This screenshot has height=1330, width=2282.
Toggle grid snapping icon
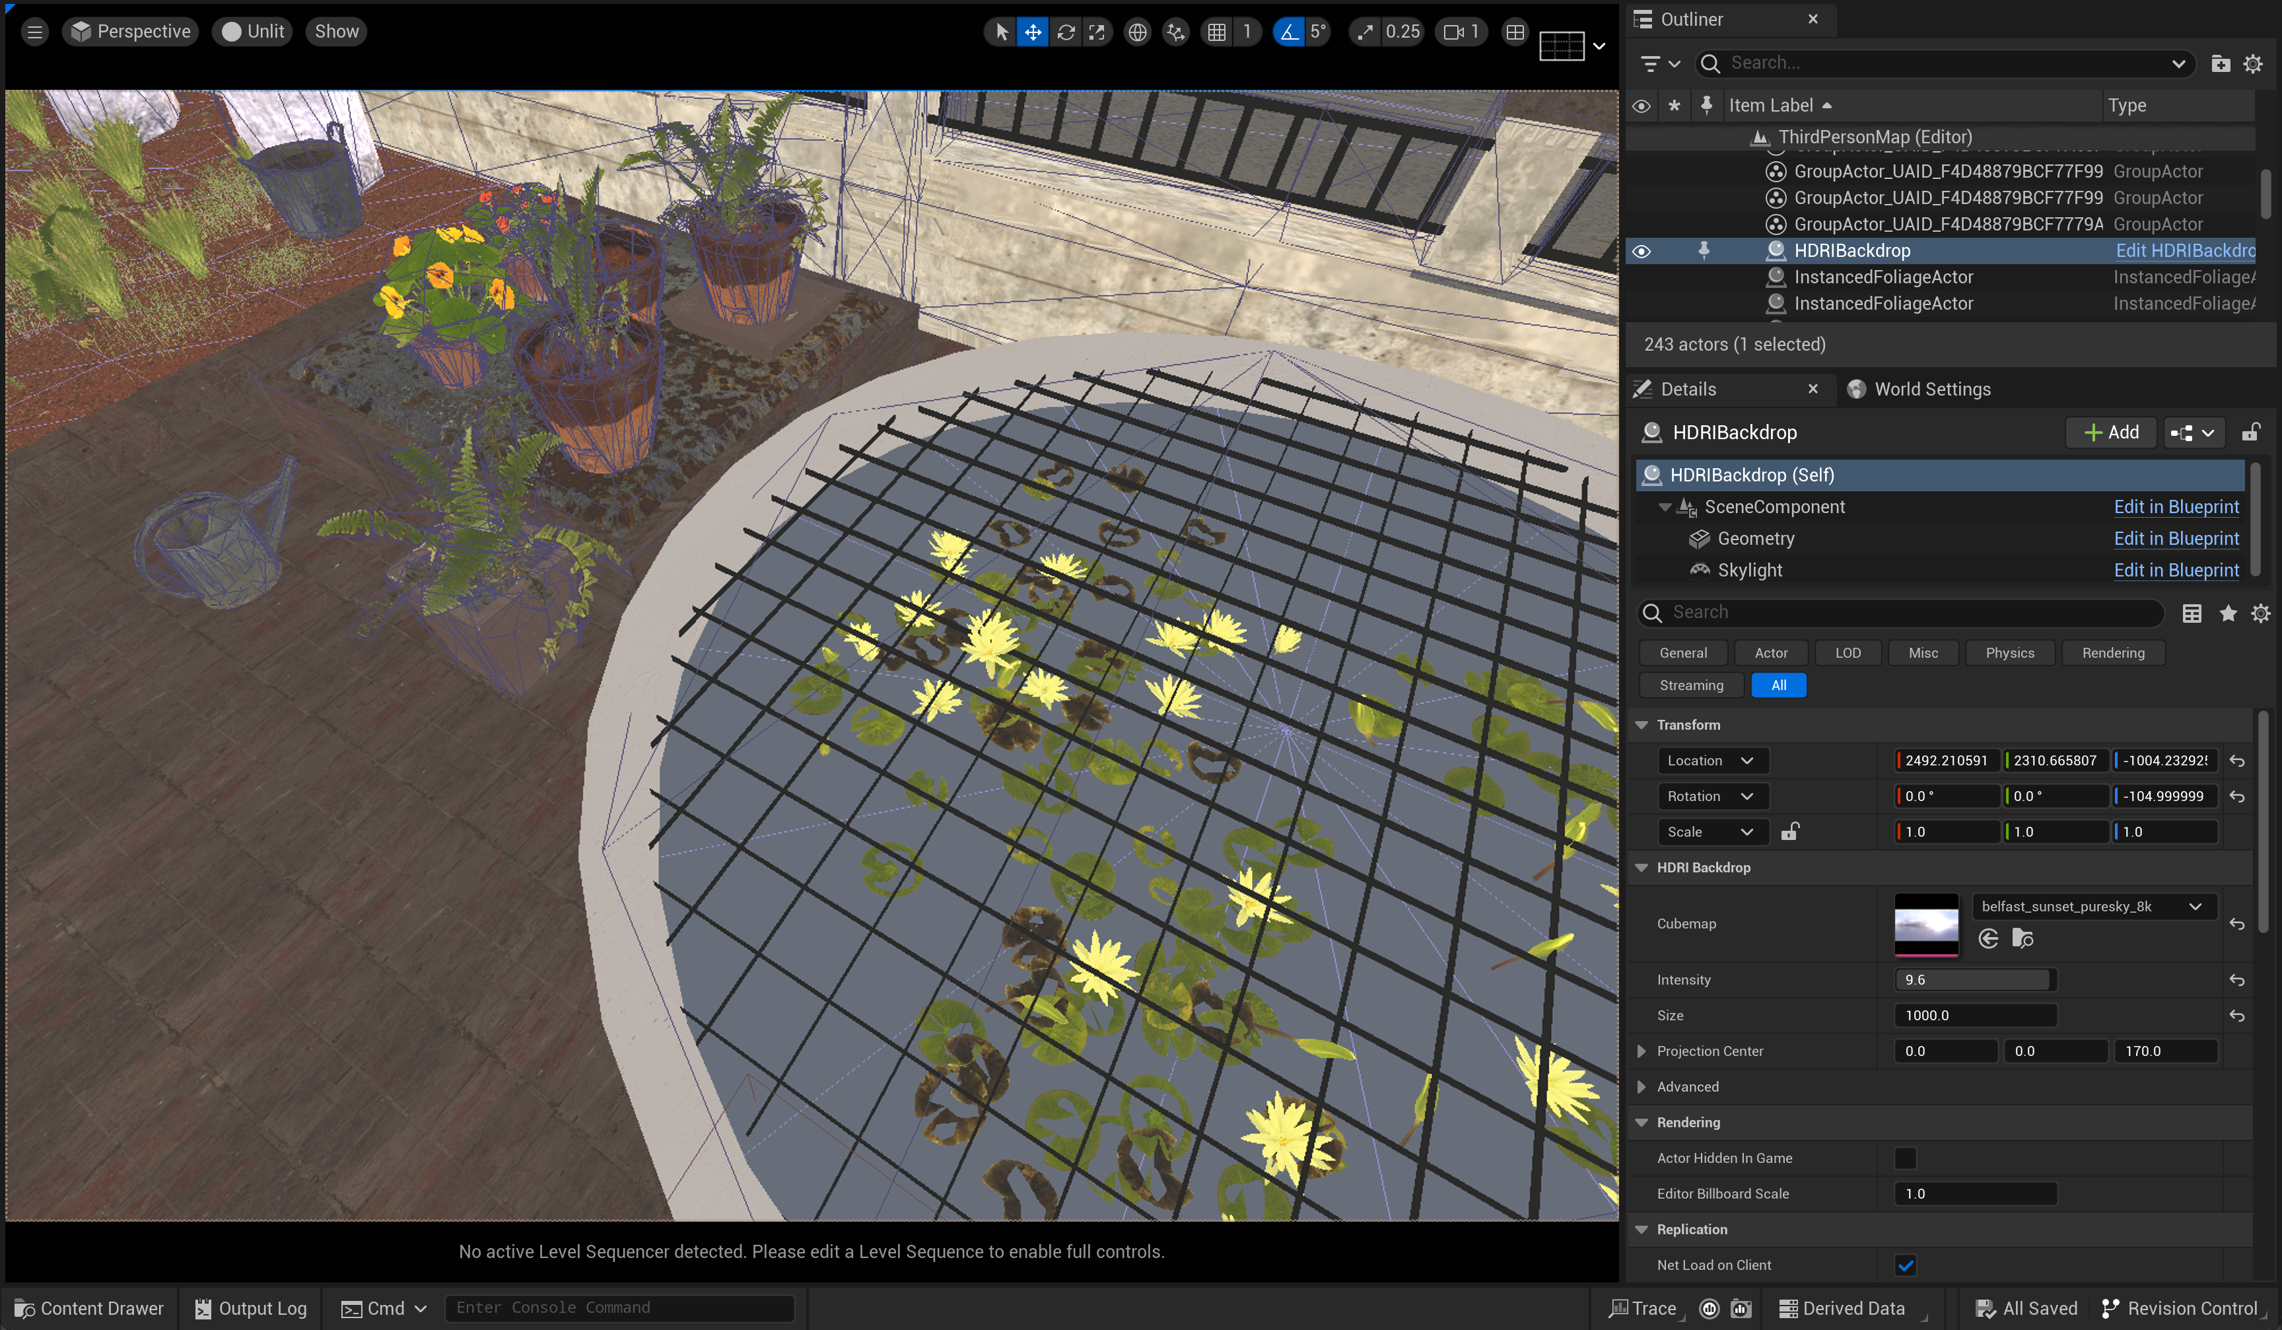point(1217,32)
